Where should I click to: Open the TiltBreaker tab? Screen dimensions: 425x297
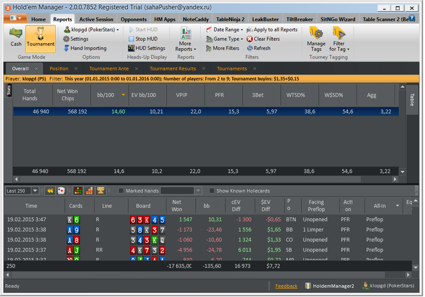(299, 19)
